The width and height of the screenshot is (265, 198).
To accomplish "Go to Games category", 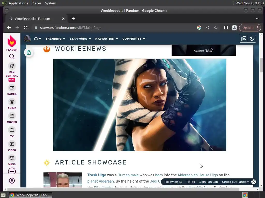I will pyautogui.click(x=12, y=90).
